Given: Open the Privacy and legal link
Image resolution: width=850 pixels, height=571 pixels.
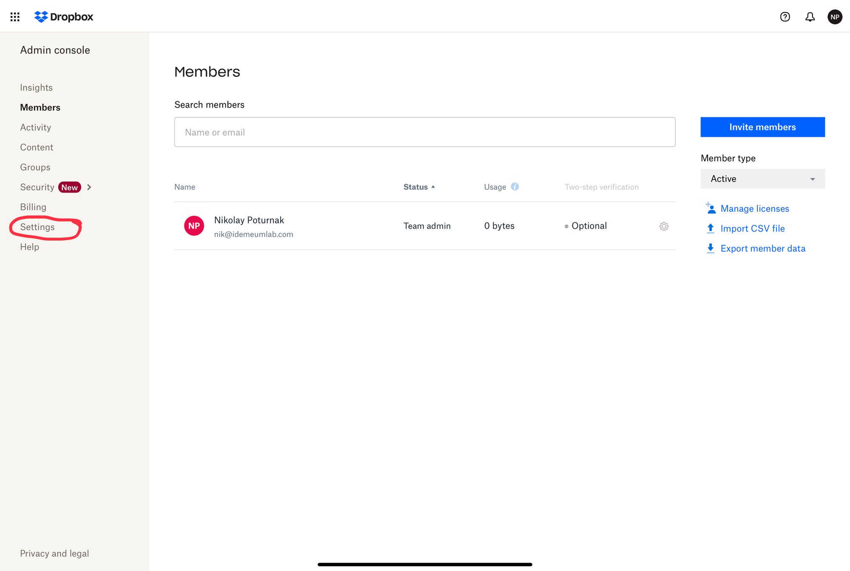Looking at the screenshot, I should (x=54, y=553).
